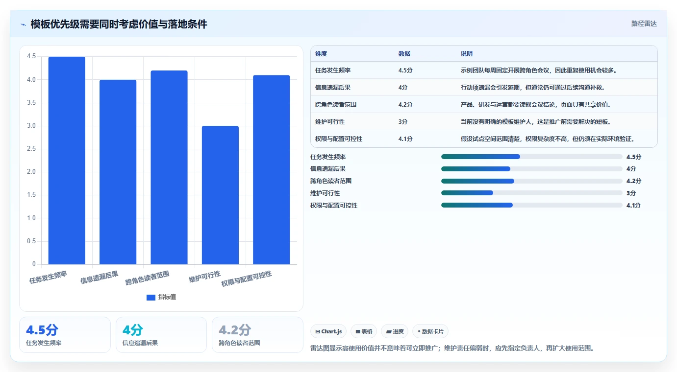Click the 跨角色读者范围 bar in the chart
Image resolution: width=677 pixels, height=372 pixels.
(x=169, y=167)
